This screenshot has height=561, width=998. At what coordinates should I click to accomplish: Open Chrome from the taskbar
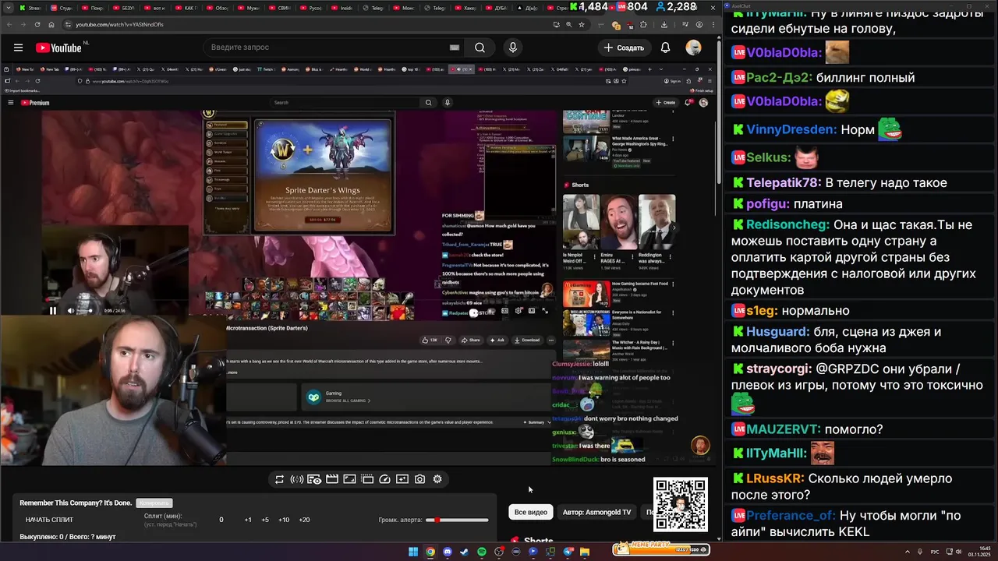(430, 552)
